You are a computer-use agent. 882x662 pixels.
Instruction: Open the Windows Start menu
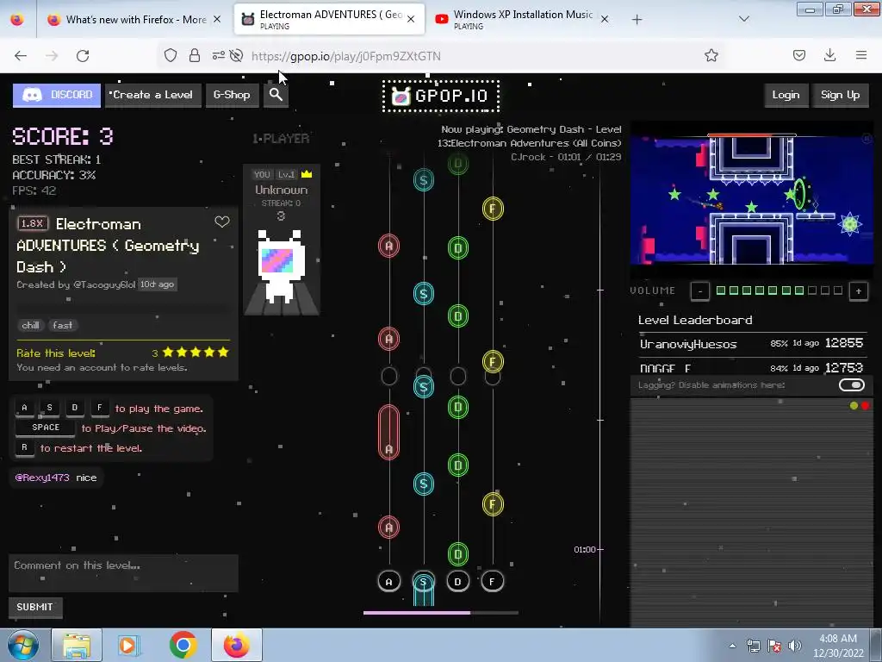click(23, 645)
